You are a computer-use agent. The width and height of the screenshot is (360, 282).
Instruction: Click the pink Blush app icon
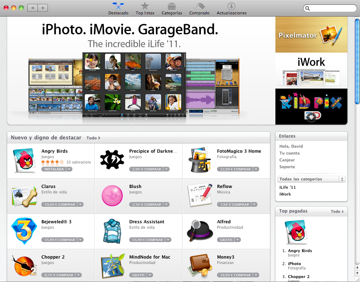point(112,196)
